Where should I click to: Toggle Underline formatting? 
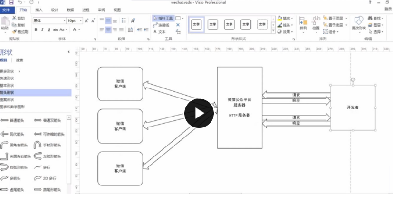pos(48,29)
